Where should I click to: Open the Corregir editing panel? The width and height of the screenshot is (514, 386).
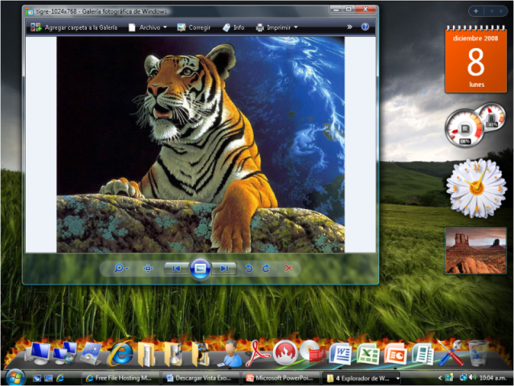click(x=193, y=27)
